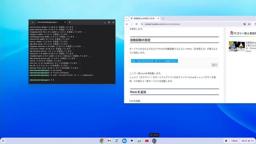Close the terminal tab

pos(65,22)
